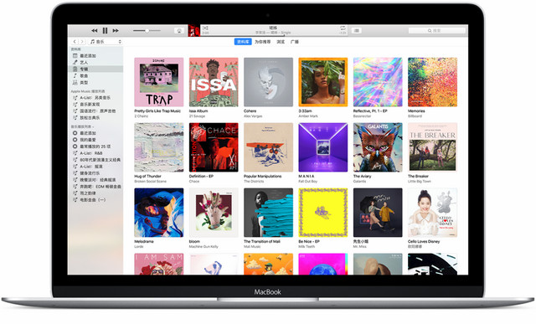Open the Issa Album cover

click(214, 82)
